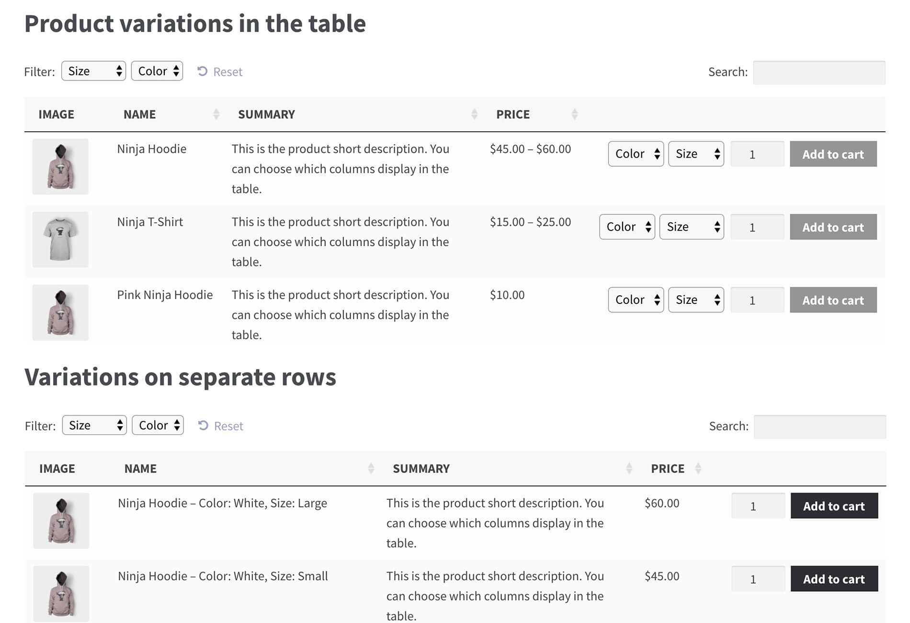Open the Size filter in the lower table

(x=94, y=426)
